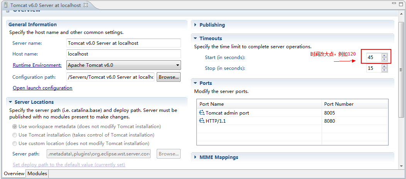Select the Tomcat v6.0 Server editor tab
The width and height of the screenshot is (406, 179).
click(x=46, y=5)
